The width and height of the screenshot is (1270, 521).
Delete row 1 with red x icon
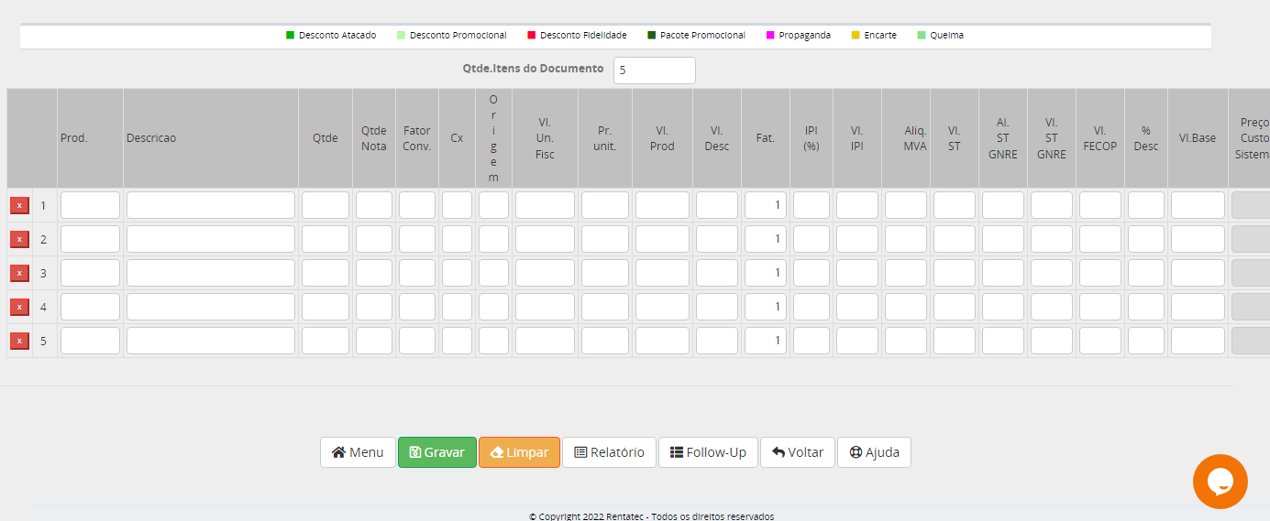pos(19,205)
